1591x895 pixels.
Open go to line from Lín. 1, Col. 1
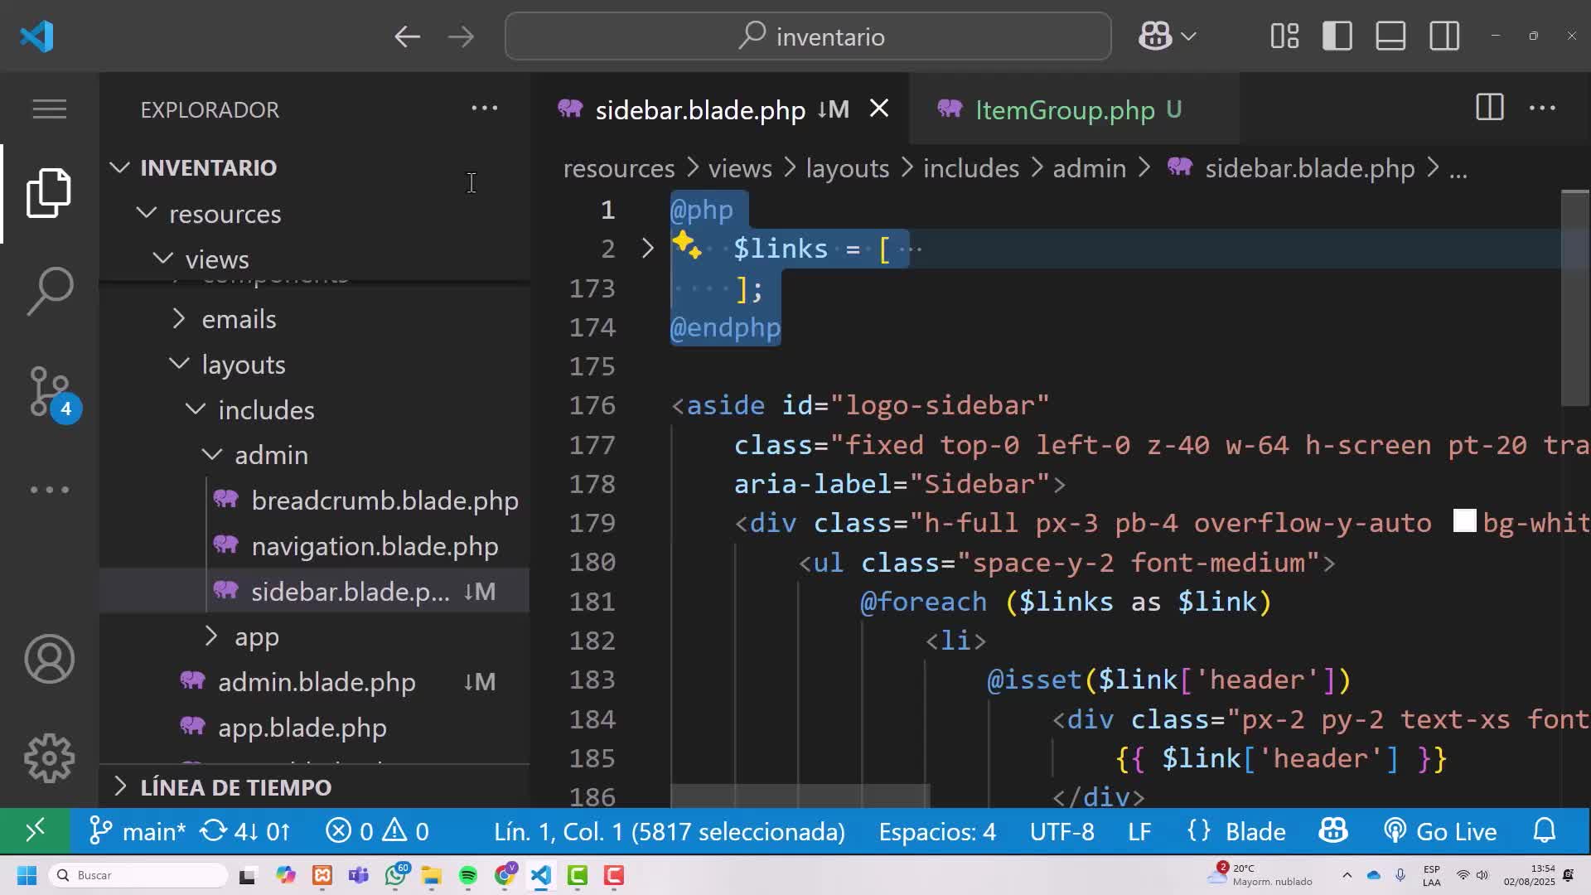[670, 831]
